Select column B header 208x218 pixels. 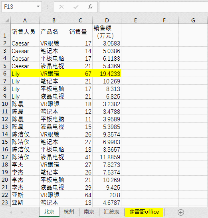coord(54,20)
